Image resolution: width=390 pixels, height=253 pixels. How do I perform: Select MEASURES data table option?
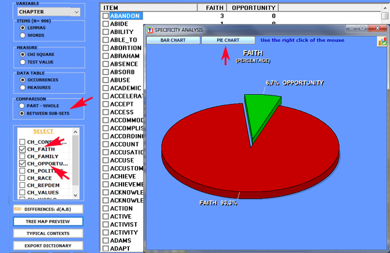click(x=23, y=87)
